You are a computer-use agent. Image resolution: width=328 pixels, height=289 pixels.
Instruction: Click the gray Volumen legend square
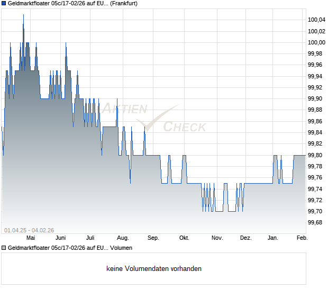4,248
